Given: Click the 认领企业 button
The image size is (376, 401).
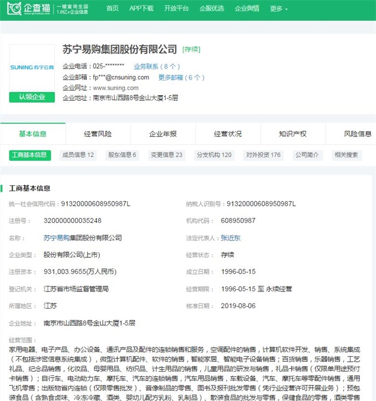Looking at the screenshot, I should pyautogui.click(x=32, y=97).
